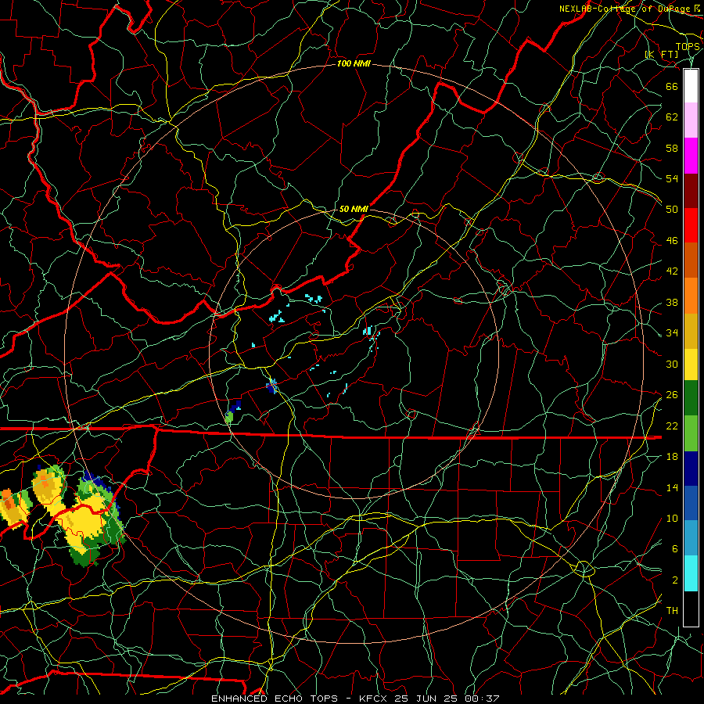Screen dimensions: 704x704
Task: Click the black TH swatch at legend bottom
Action: [691, 609]
